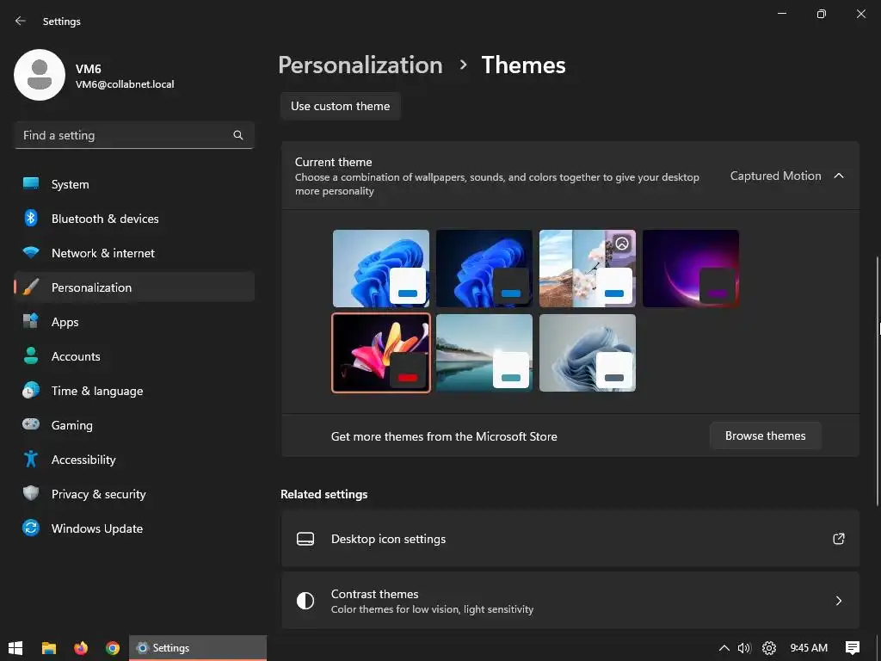Go to Time & language

[x=134, y=390]
